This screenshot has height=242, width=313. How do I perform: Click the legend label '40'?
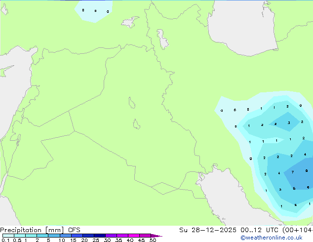pos(130,240)
